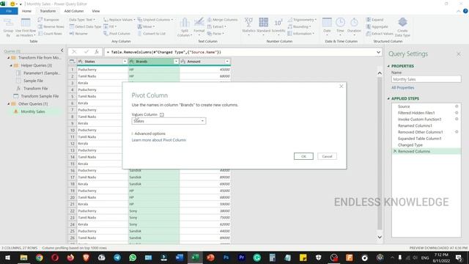Open the Source step settings gear

click(457, 106)
